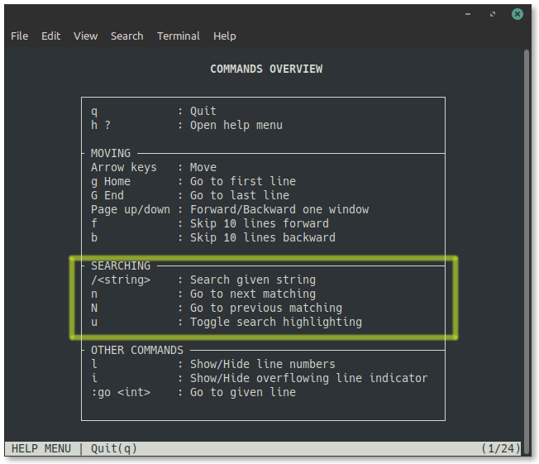Click the COMMANDS OVERVIEW heading
This screenshot has width=539, height=464.
266,69
